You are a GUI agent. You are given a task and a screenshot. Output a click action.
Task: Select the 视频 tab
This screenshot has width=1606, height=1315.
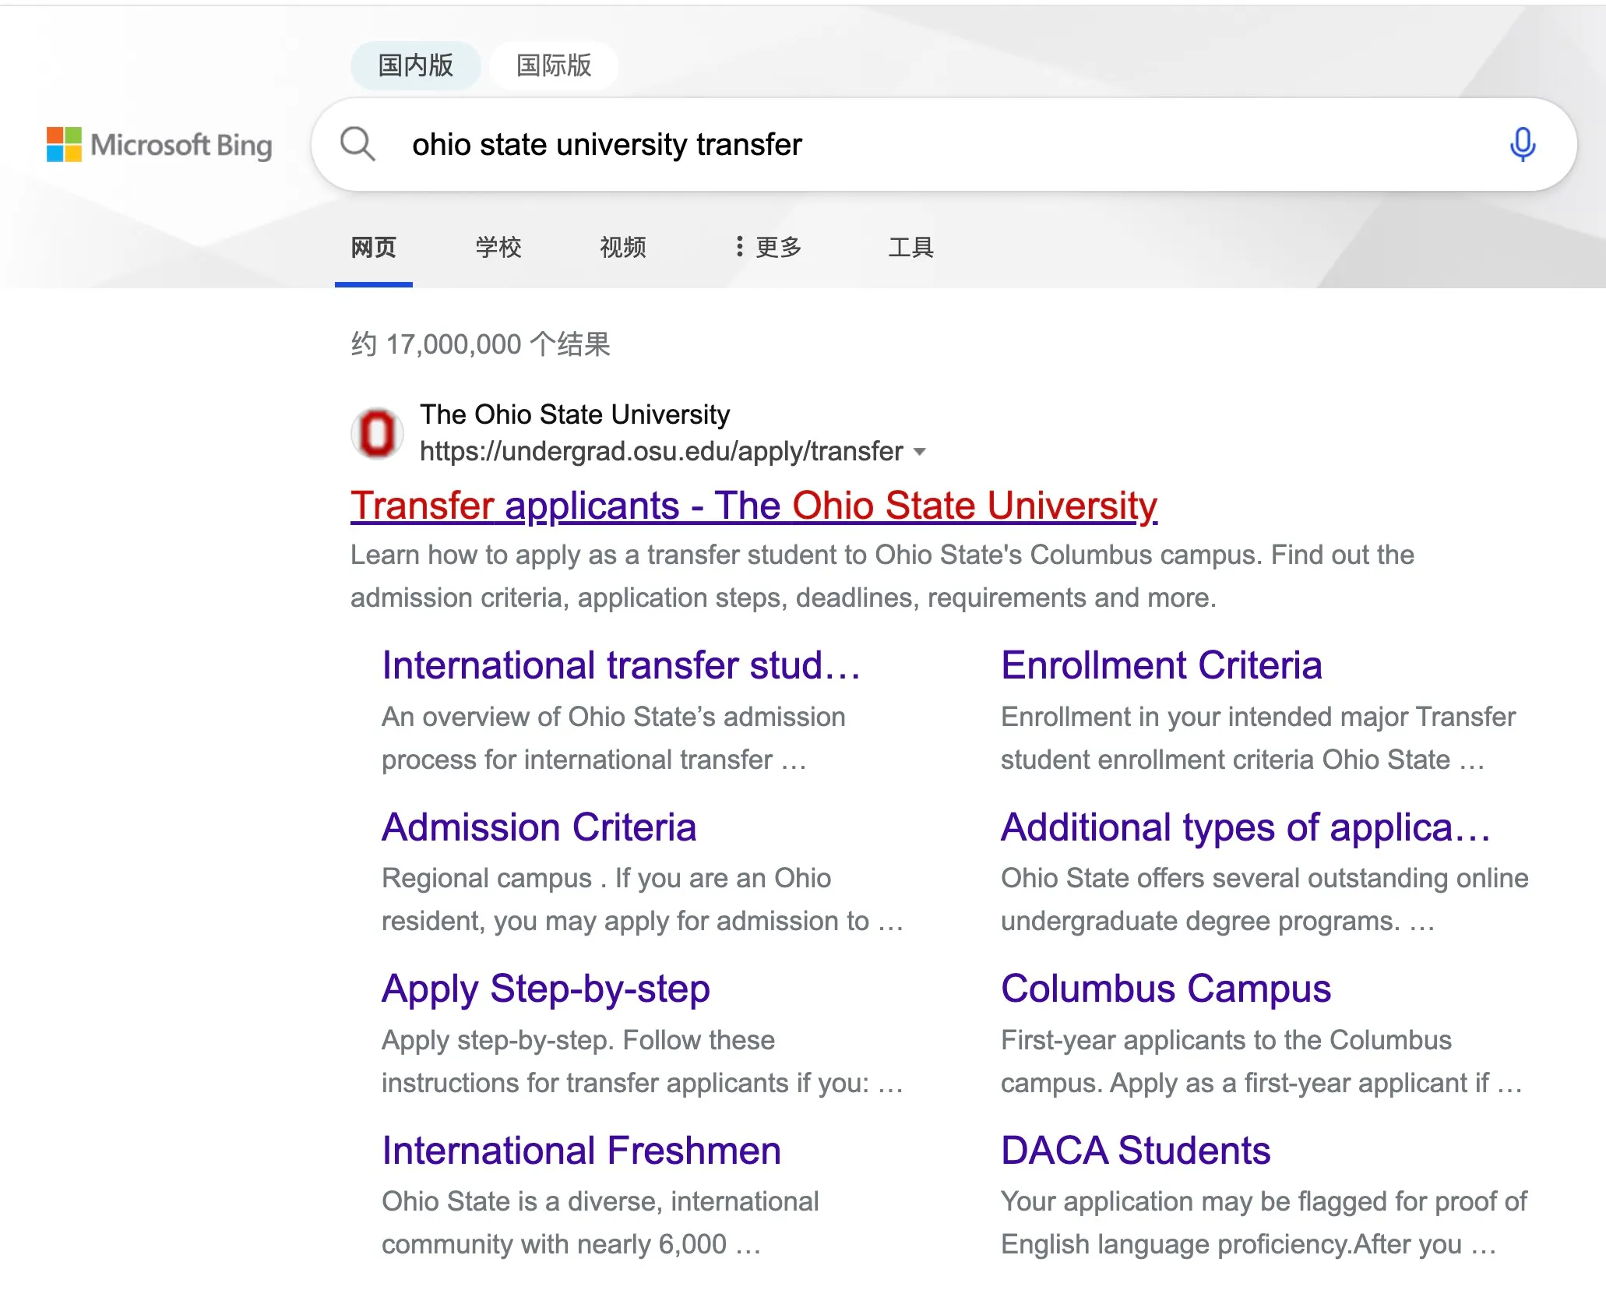click(623, 247)
